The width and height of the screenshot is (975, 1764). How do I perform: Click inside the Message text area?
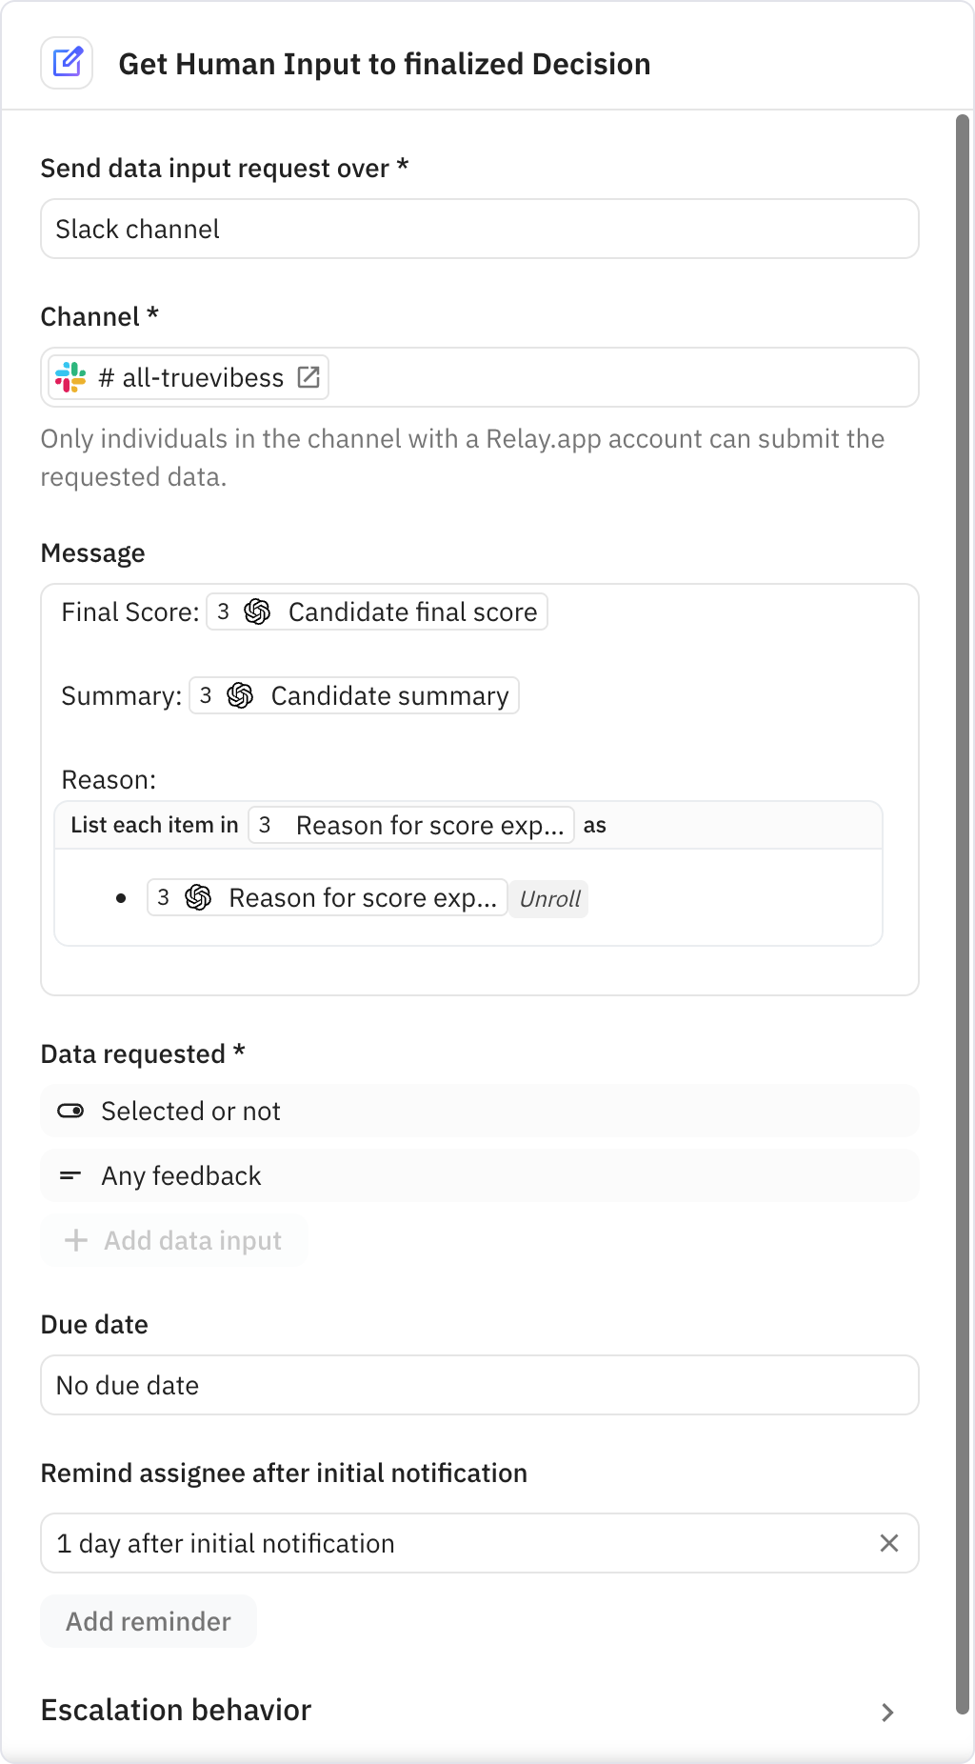[x=480, y=790]
